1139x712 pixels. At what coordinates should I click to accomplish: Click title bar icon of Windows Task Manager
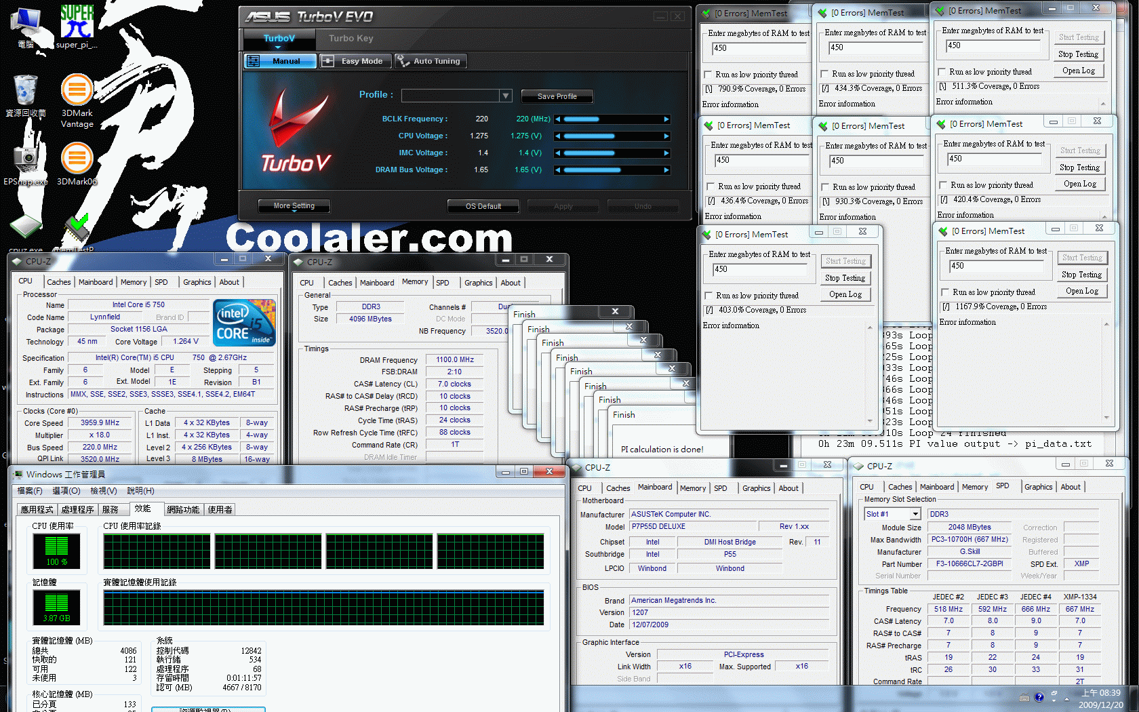(x=18, y=474)
